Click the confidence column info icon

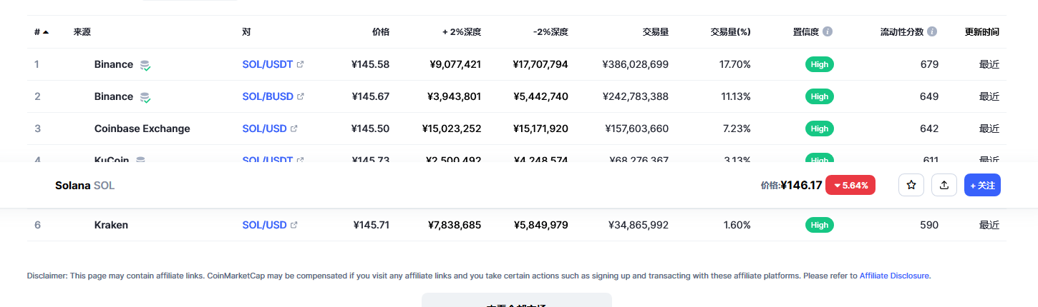click(x=828, y=32)
